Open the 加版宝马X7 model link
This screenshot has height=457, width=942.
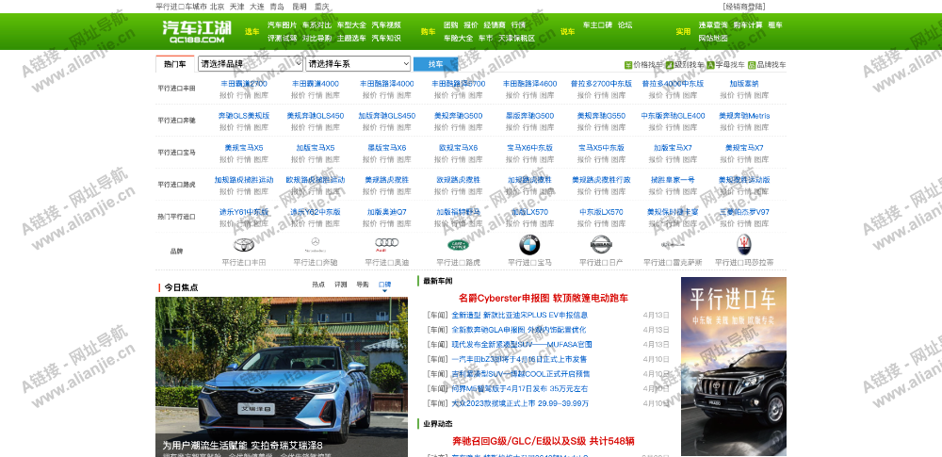point(673,147)
